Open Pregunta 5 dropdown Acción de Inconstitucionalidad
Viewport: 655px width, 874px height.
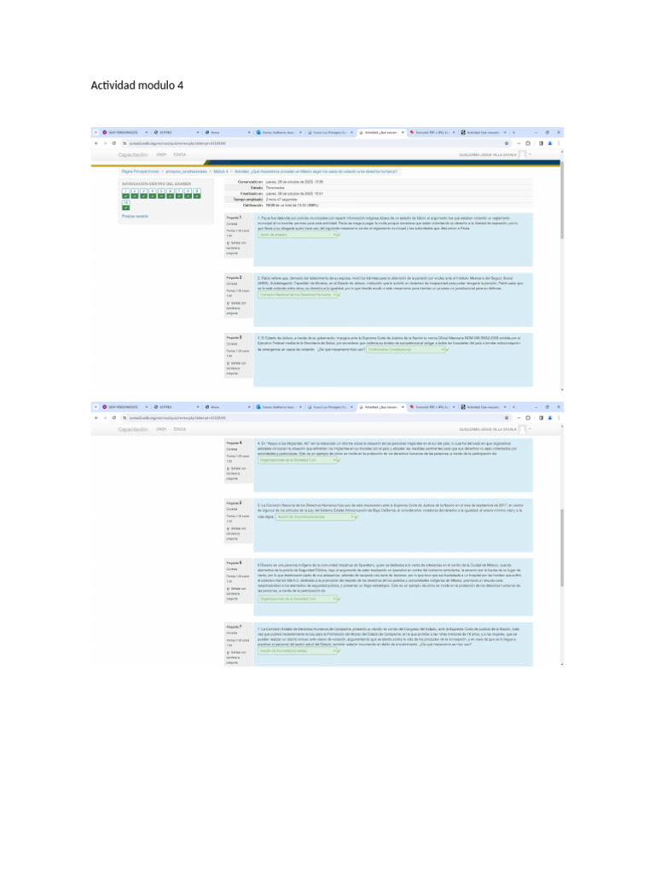tap(316, 516)
